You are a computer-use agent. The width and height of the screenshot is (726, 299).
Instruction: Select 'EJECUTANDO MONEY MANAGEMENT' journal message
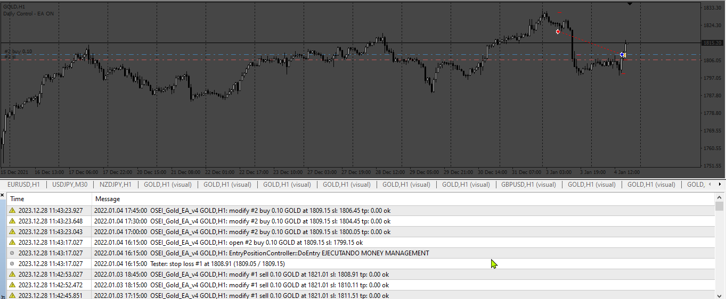(262, 253)
